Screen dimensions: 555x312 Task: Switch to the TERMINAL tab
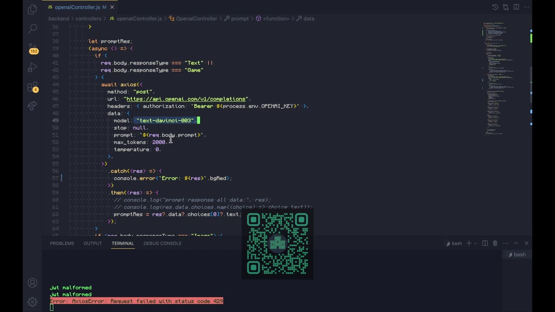pyautogui.click(x=123, y=243)
